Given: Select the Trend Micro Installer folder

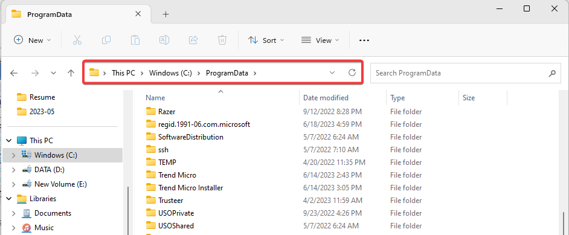Looking at the screenshot, I should coord(190,188).
